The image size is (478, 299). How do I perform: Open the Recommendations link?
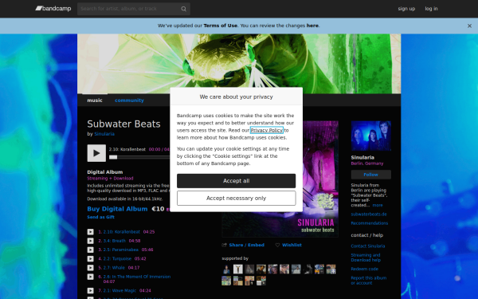(370, 223)
